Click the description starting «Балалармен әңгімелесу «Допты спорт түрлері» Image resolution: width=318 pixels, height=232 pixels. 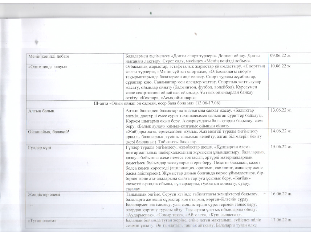coord(196,59)
